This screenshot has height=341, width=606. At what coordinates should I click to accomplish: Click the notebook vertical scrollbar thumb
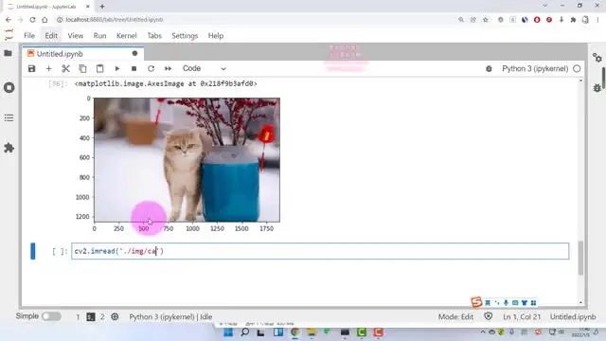click(x=580, y=258)
